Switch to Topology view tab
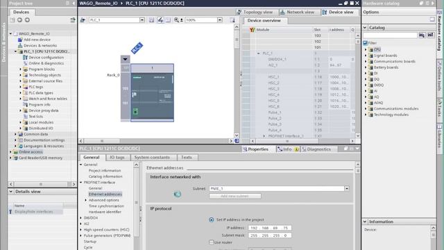Screen dimensions: 444x250 (255, 12)
